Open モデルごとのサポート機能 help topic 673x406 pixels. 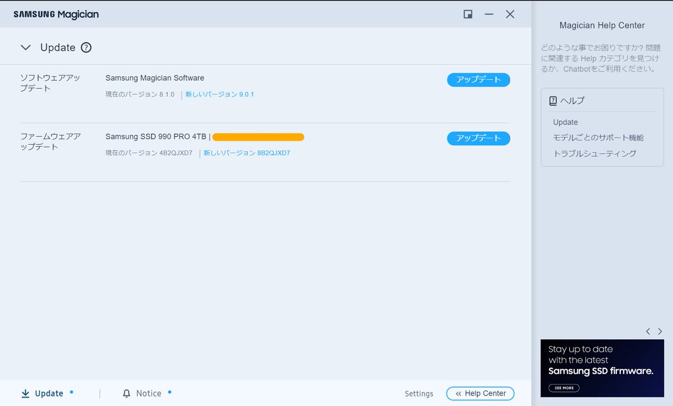coord(598,137)
